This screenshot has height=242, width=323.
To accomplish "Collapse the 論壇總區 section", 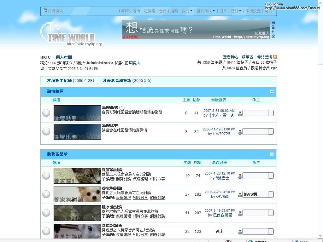I will (x=272, y=91).
